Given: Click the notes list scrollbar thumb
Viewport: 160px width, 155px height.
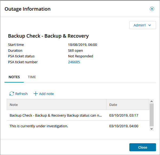Looking at the screenshot, I should (152, 115).
